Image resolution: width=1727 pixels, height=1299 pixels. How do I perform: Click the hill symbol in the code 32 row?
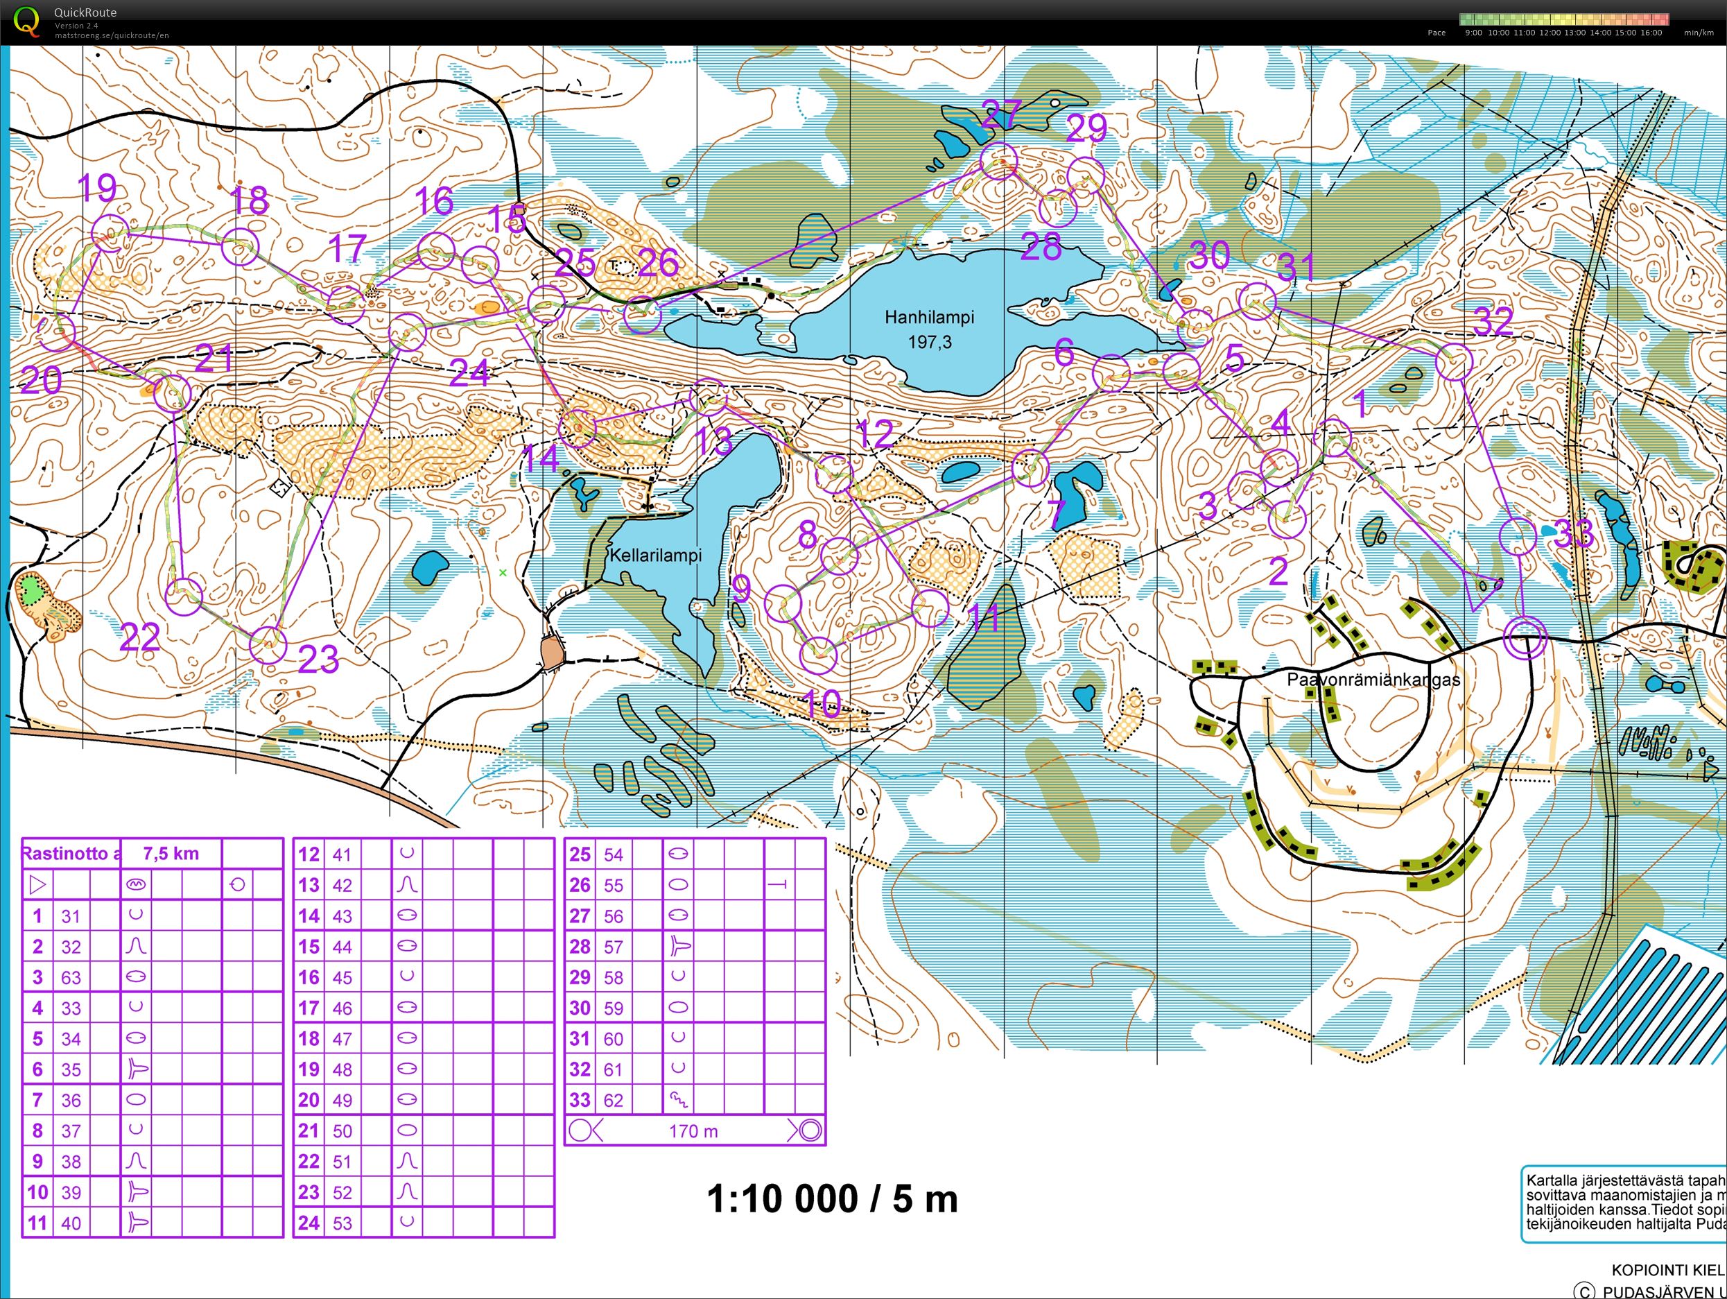(x=136, y=946)
